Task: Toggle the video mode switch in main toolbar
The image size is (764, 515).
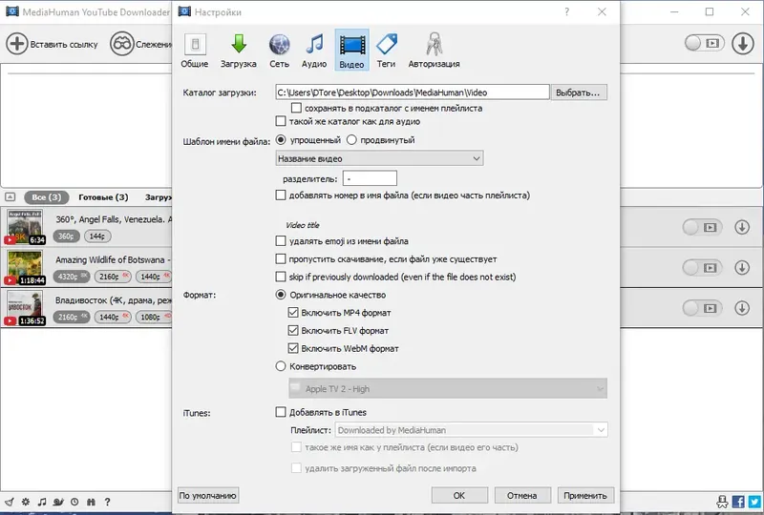Action: [x=704, y=43]
